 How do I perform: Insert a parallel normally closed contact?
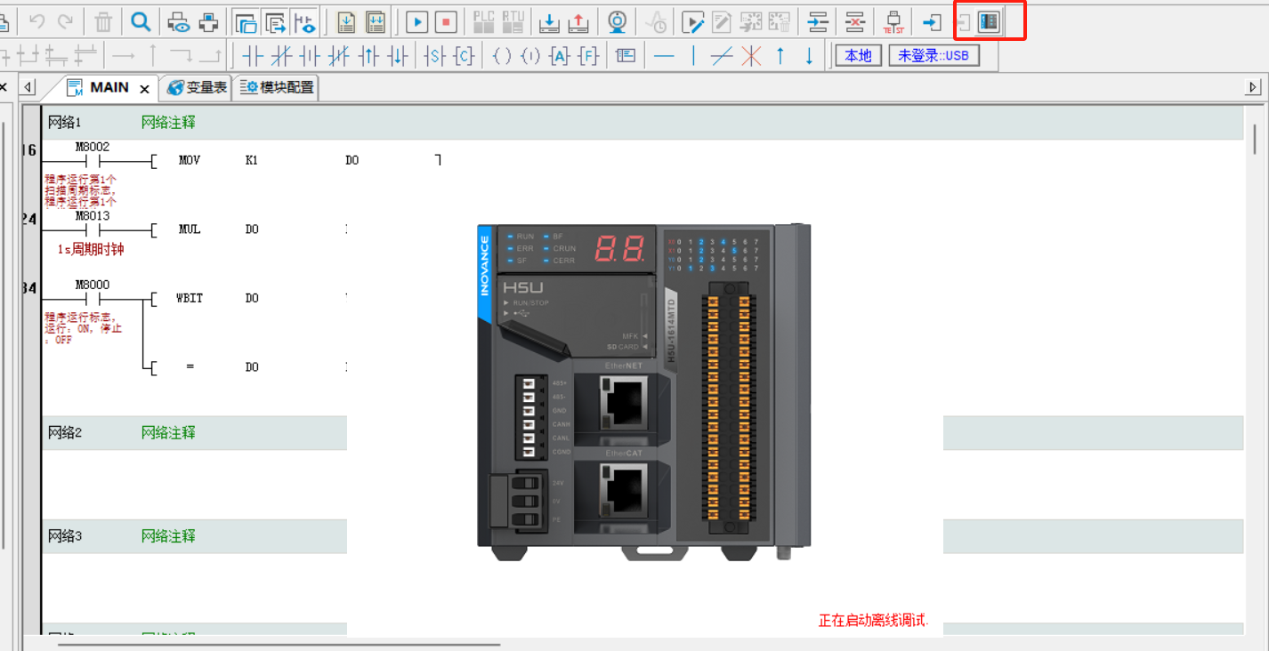point(338,56)
